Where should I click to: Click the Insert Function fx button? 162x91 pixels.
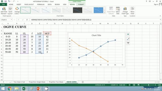pyautogui.click(x=27, y=20)
